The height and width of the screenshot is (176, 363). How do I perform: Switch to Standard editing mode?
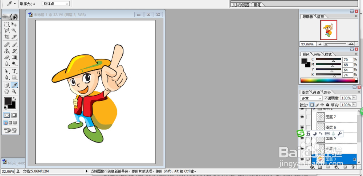(7, 115)
